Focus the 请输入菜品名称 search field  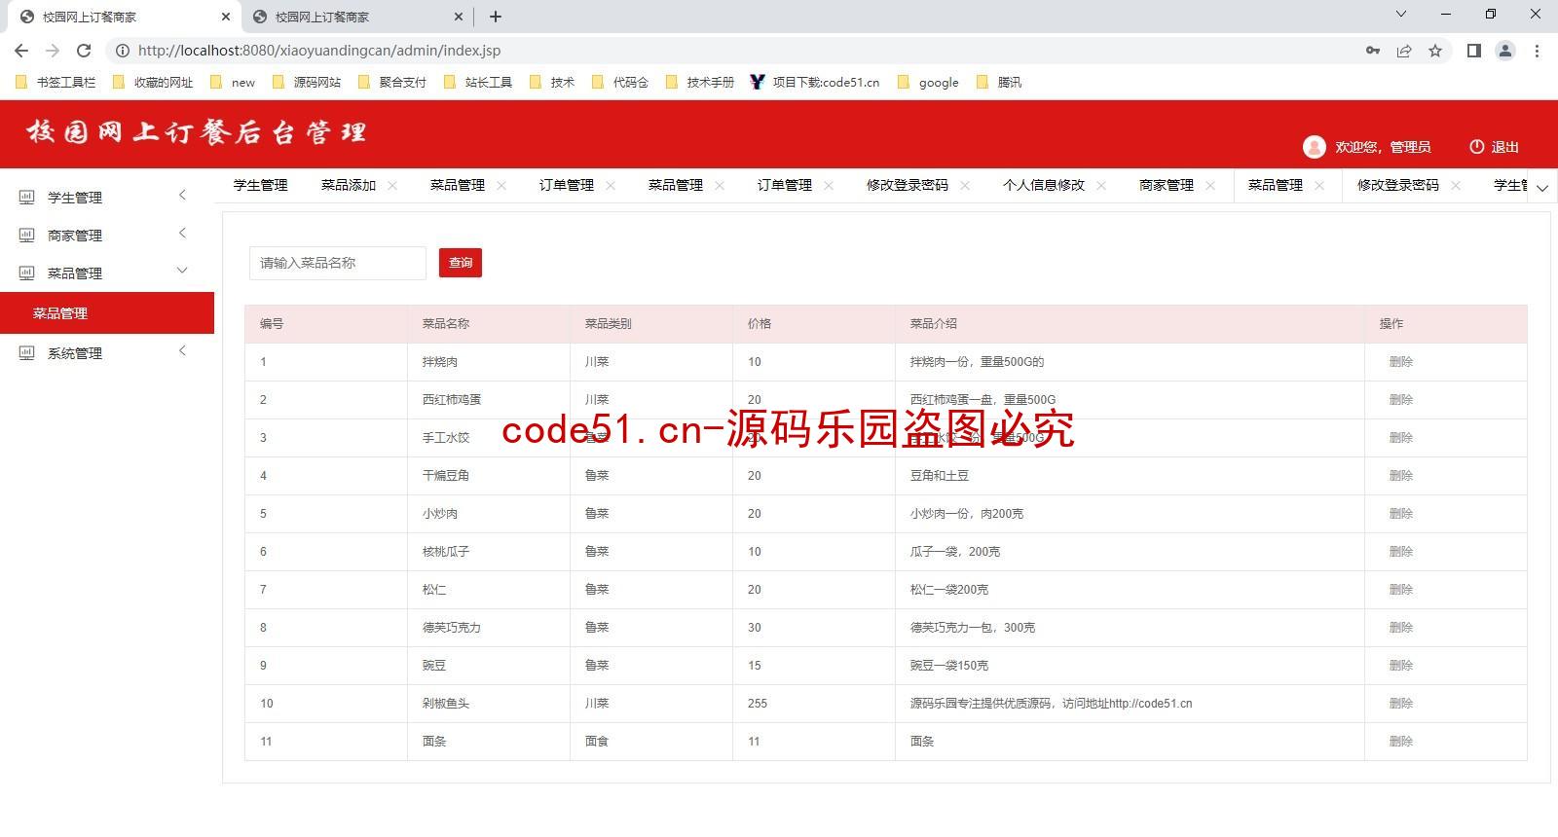[x=338, y=263]
